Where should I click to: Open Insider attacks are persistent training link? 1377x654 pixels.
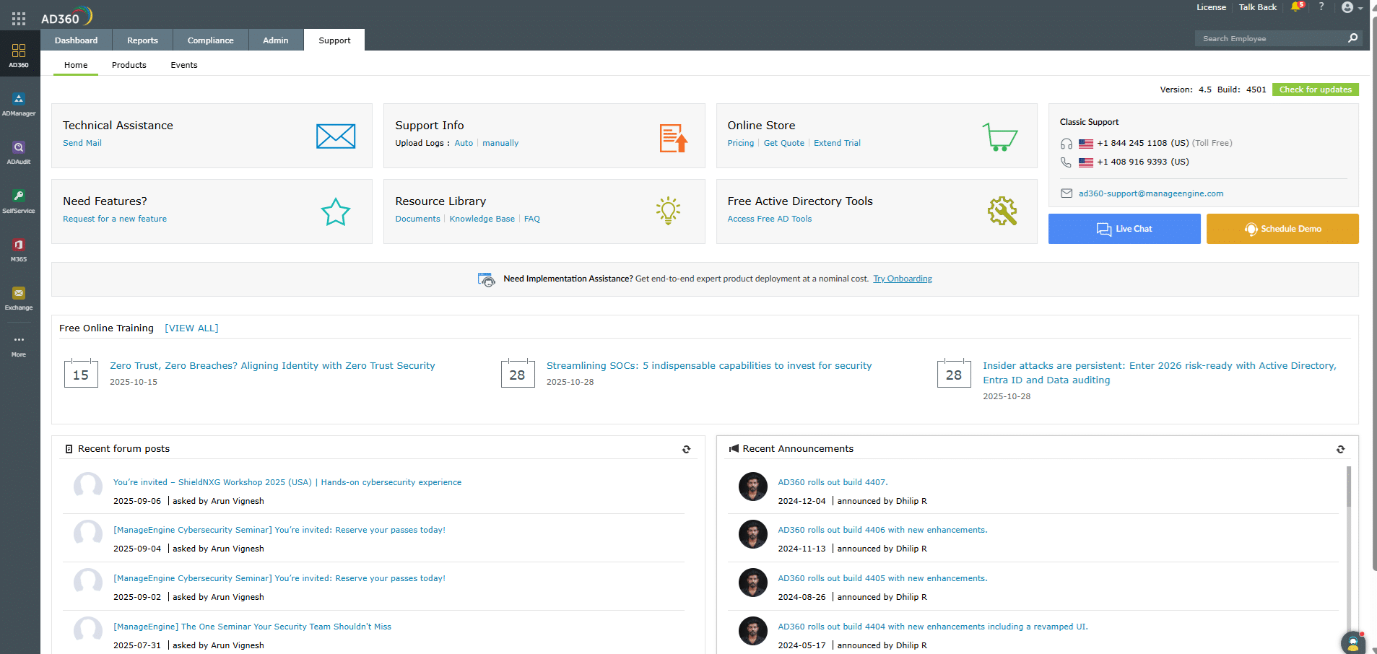click(1160, 372)
